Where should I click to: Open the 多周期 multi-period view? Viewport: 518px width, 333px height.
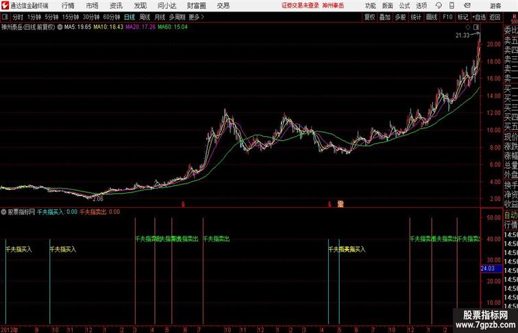pos(177,17)
